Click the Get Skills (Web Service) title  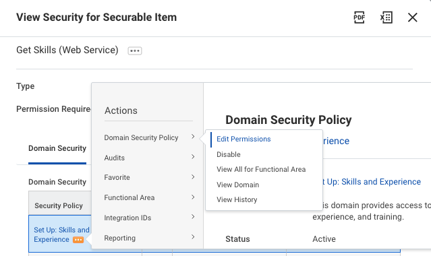coord(67,50)
